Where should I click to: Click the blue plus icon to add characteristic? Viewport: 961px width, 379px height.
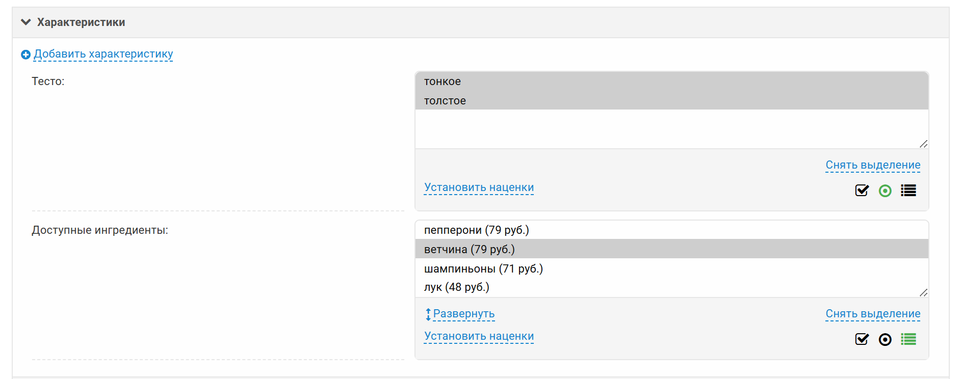point(25,55)
